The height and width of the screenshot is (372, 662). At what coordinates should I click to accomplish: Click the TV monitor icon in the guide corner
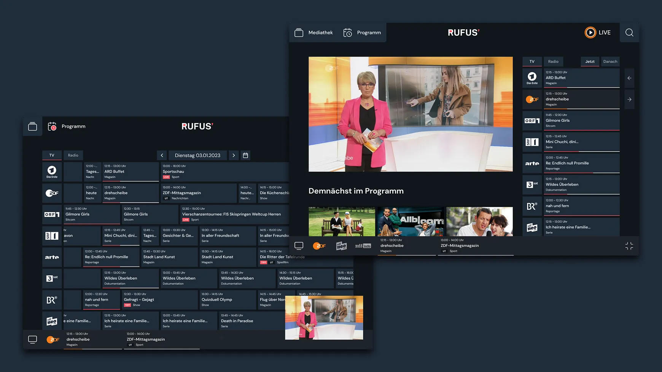point(33,339)
